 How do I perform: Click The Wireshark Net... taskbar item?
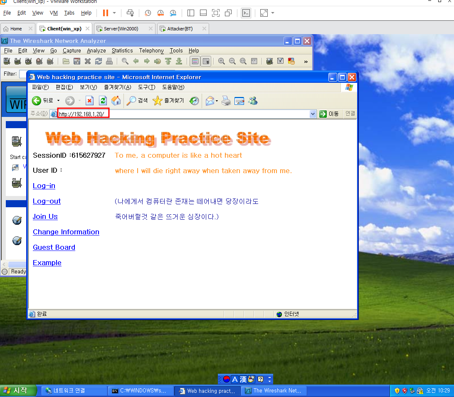tap(274, 391)
